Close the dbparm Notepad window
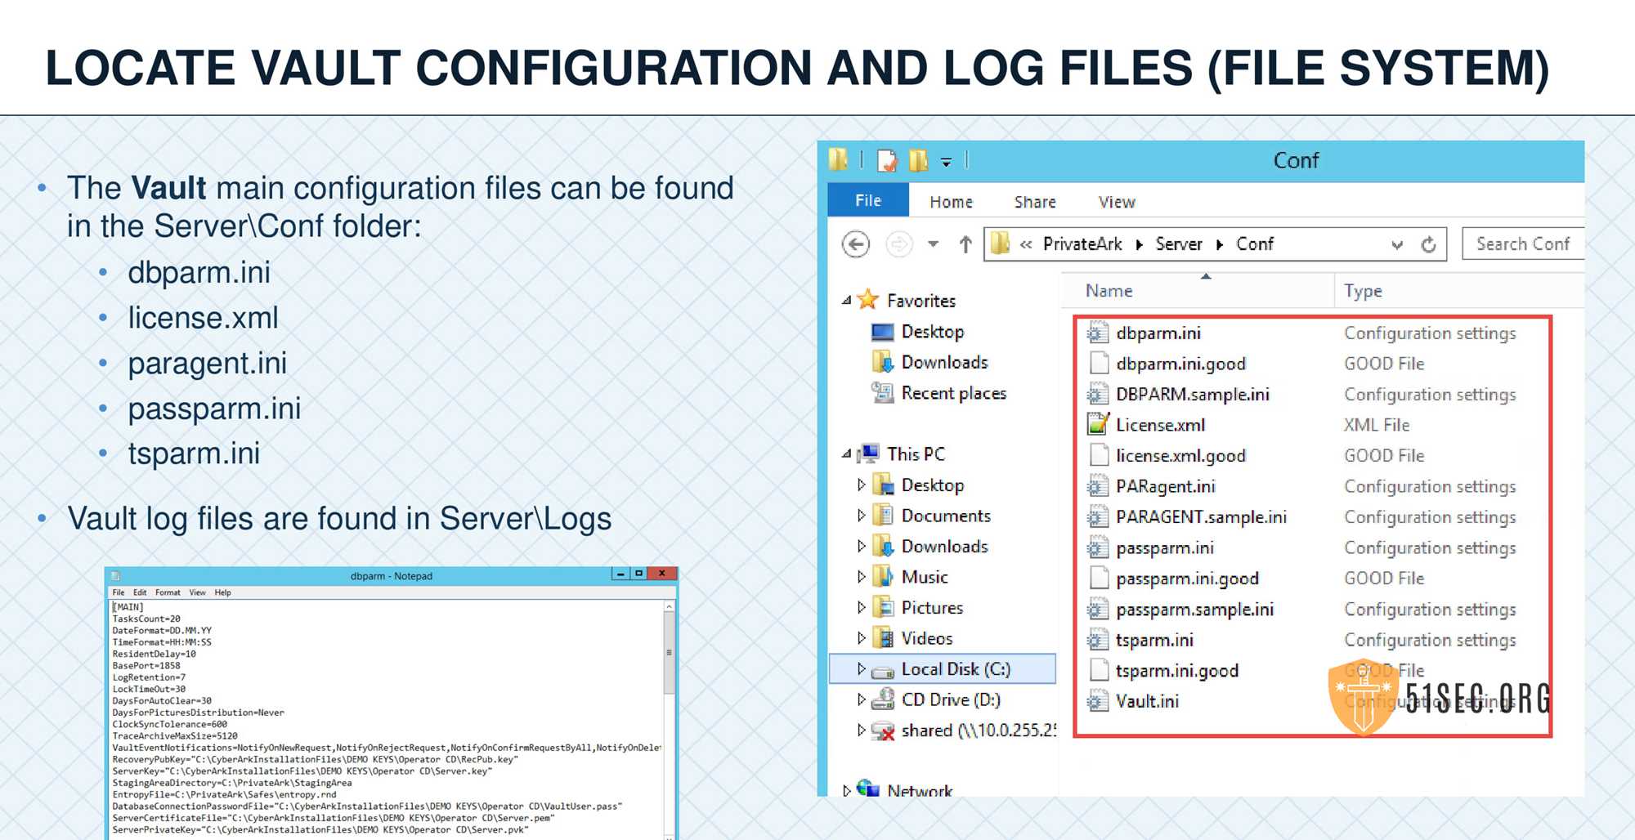This screenshot has height=840, width=1635. point(662,574)
